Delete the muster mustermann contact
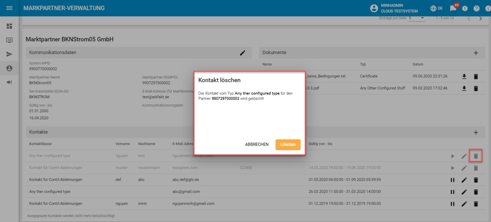The height and width of the screenshot is (222, 491). (476, 168)
